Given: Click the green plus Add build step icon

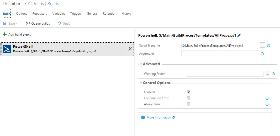Looking at the screenshot, I should [5, 34].
